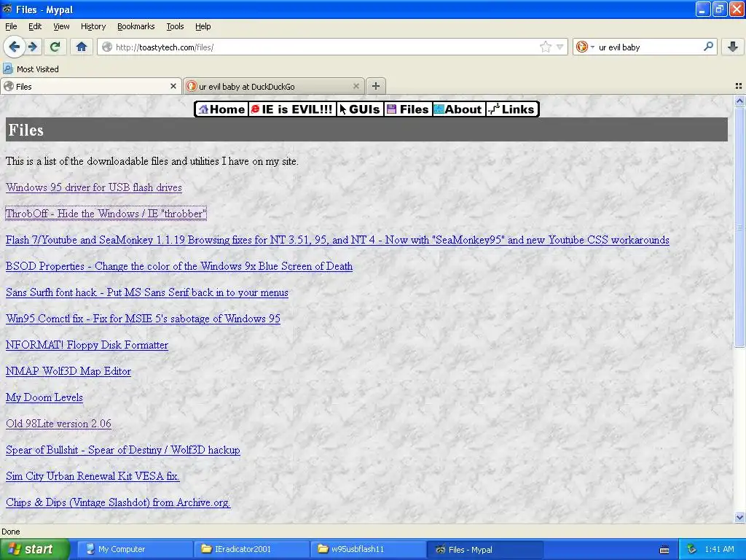Viewport: 746px width, 560px height.
Task: Open the History menu
Action: point(93,26)
